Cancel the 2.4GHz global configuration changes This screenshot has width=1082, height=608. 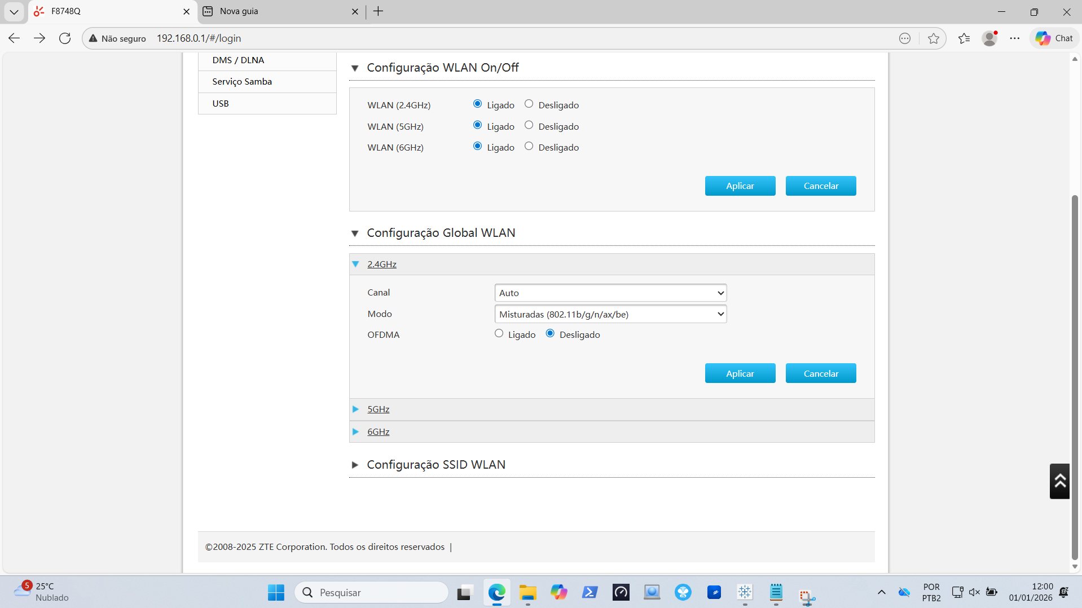[x=820, y=373]
